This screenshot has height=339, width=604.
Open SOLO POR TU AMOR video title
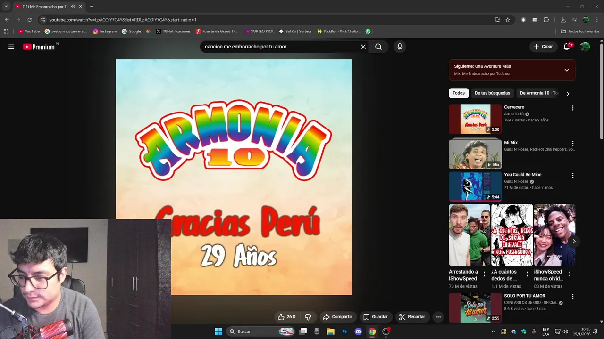point(524,296)
